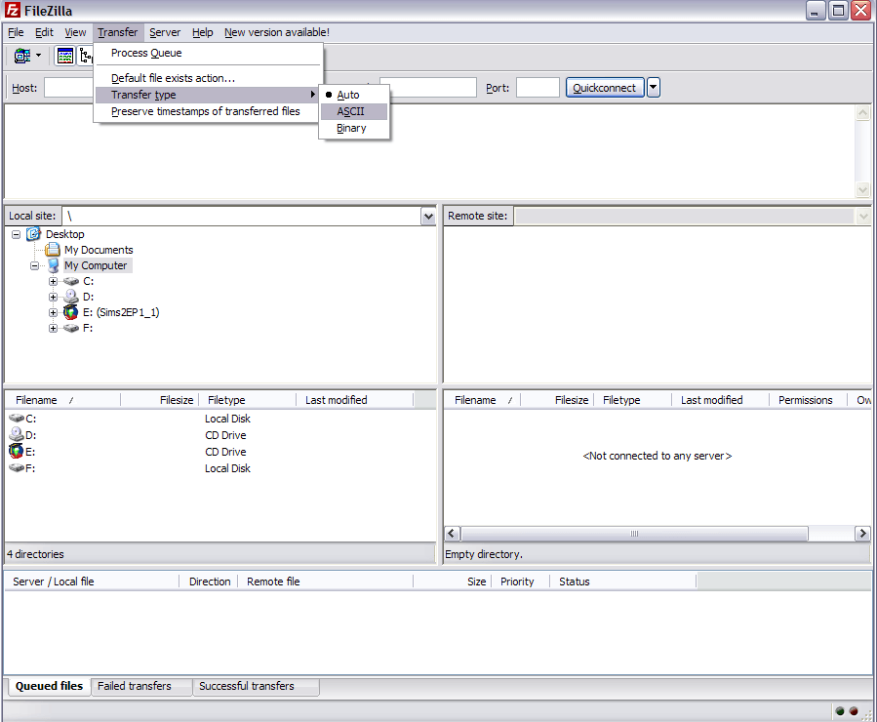Click remote list scroll left arrow

(452, 534)
